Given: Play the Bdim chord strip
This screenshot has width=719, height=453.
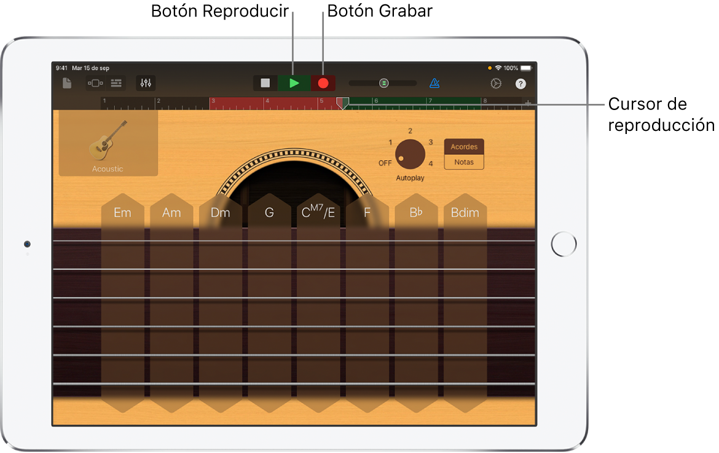Looking at the screenshot, I should click(x=465, y=302).
